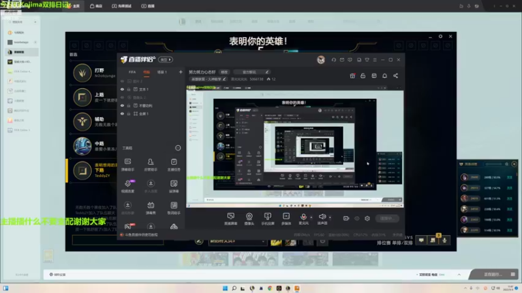Hide the 文本 1 source with eye icon

coord(122,89)
